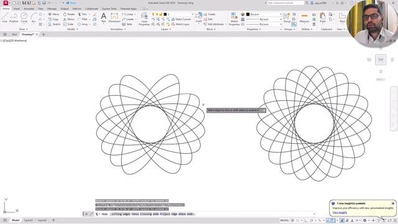398x224 pixels.
Task: Click the Plot print icon in Quick Access toolbar
Action: pos(44,3)
